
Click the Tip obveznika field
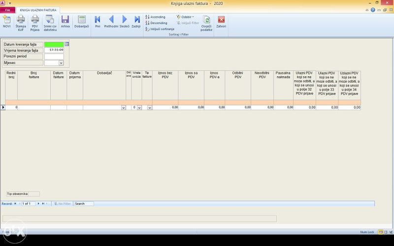tap(34, 194)
